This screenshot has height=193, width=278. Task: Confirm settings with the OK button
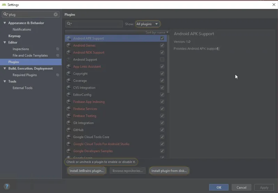coord(219,187)
